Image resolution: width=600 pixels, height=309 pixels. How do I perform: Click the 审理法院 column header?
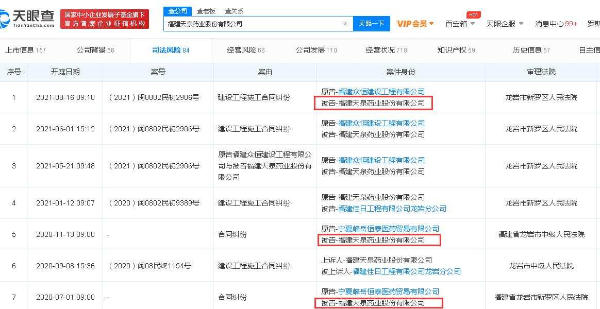point(541,72)
